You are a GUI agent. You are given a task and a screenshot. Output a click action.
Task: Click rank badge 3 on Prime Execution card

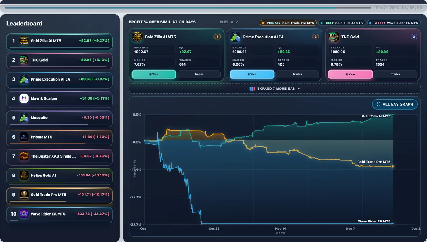pyautogui.click(x=316, y=37)
